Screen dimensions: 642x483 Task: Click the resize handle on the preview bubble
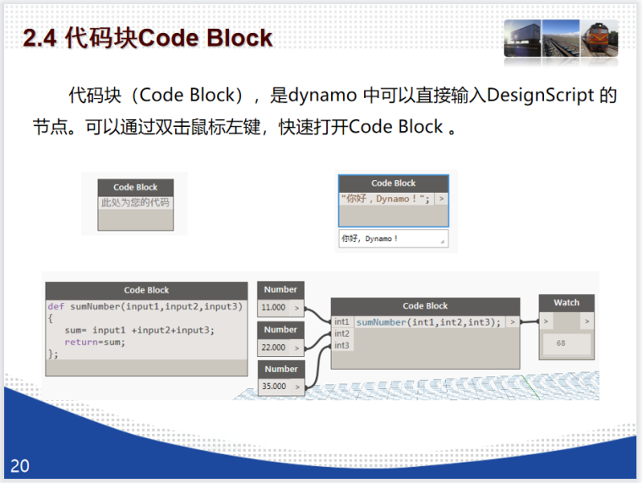(x=442, y=242)
